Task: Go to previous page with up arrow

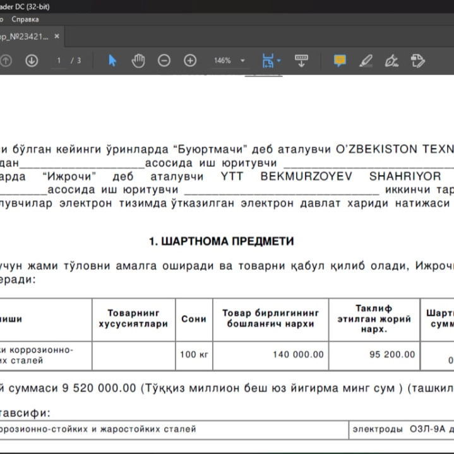Action: [6, 61]
